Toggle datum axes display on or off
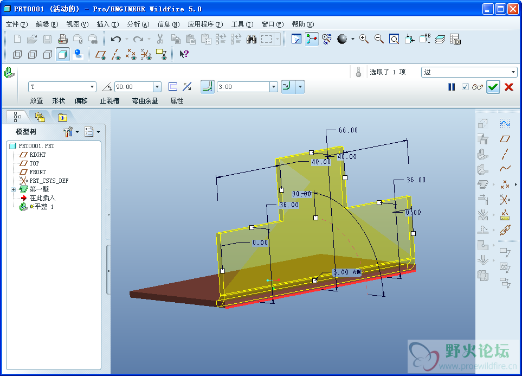The width and height of the screenshot is (522, 376). click(x=115, y=54)
